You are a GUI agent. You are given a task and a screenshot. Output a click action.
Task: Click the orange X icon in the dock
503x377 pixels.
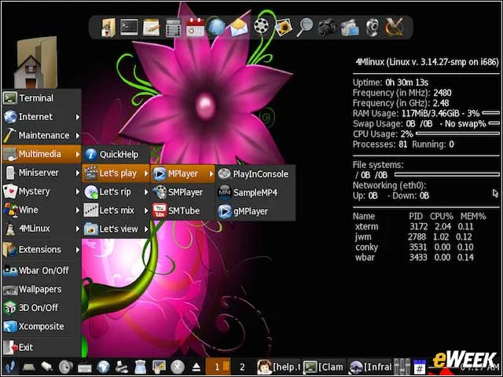394,27
